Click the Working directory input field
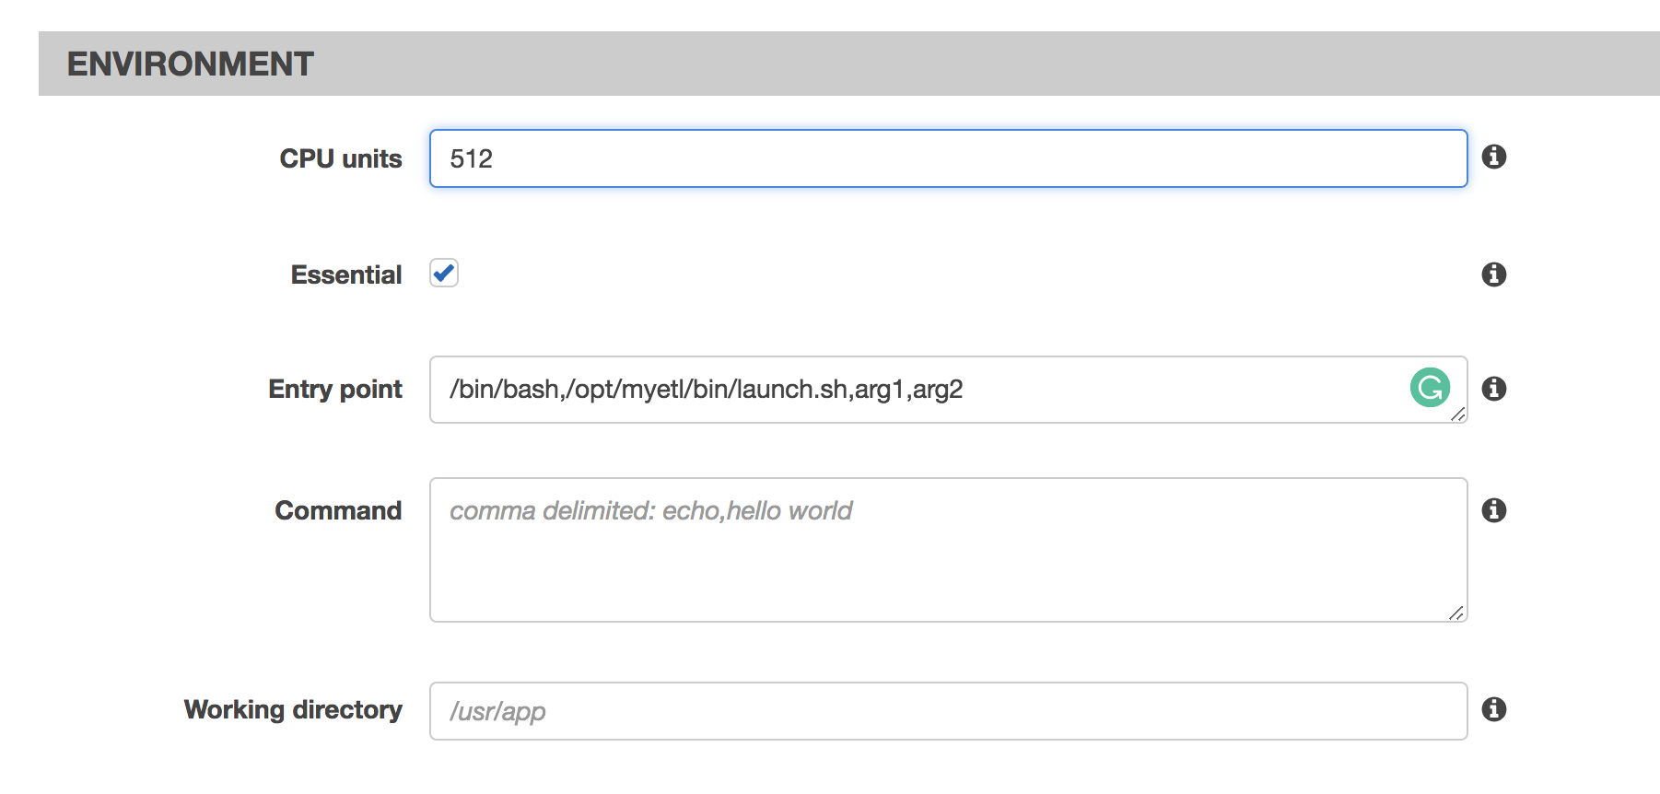Screen dimensions: 1660x794 948,711
